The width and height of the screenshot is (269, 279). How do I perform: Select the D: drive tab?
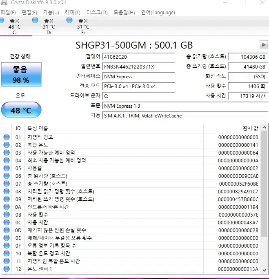pos(49,27)
